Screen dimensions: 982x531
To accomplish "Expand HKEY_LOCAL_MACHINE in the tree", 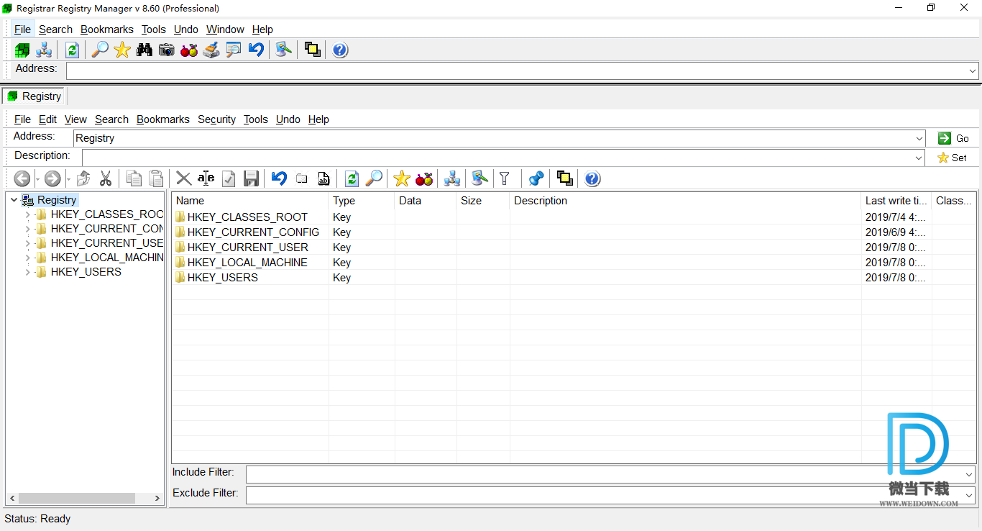I will (x=28, y=258).
